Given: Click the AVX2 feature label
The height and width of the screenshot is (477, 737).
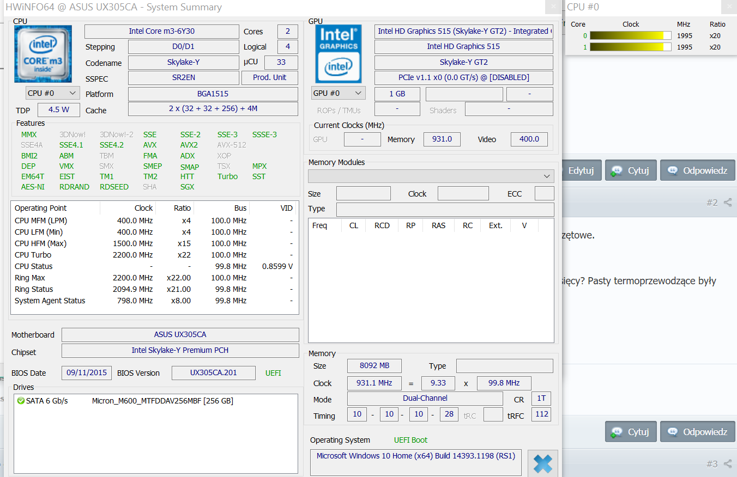Looking at the screenshot, I should 189,145.
